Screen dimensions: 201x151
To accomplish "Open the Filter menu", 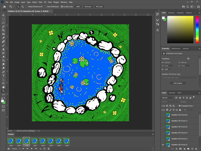I will click(x=40, y=2).
